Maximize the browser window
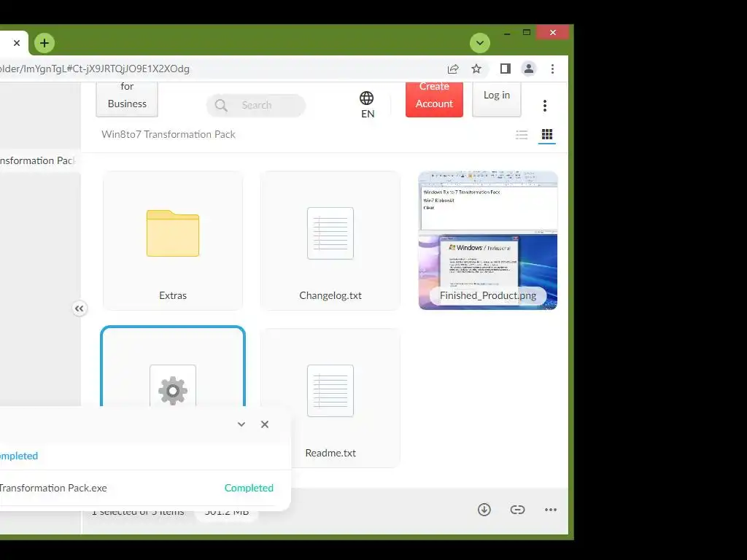Image resolution: width=747 pixels, height=560 pixels. (527, 33)
